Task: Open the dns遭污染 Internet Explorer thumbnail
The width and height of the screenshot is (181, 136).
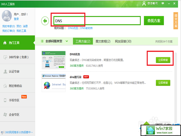Action: click(x=54, y=83)
